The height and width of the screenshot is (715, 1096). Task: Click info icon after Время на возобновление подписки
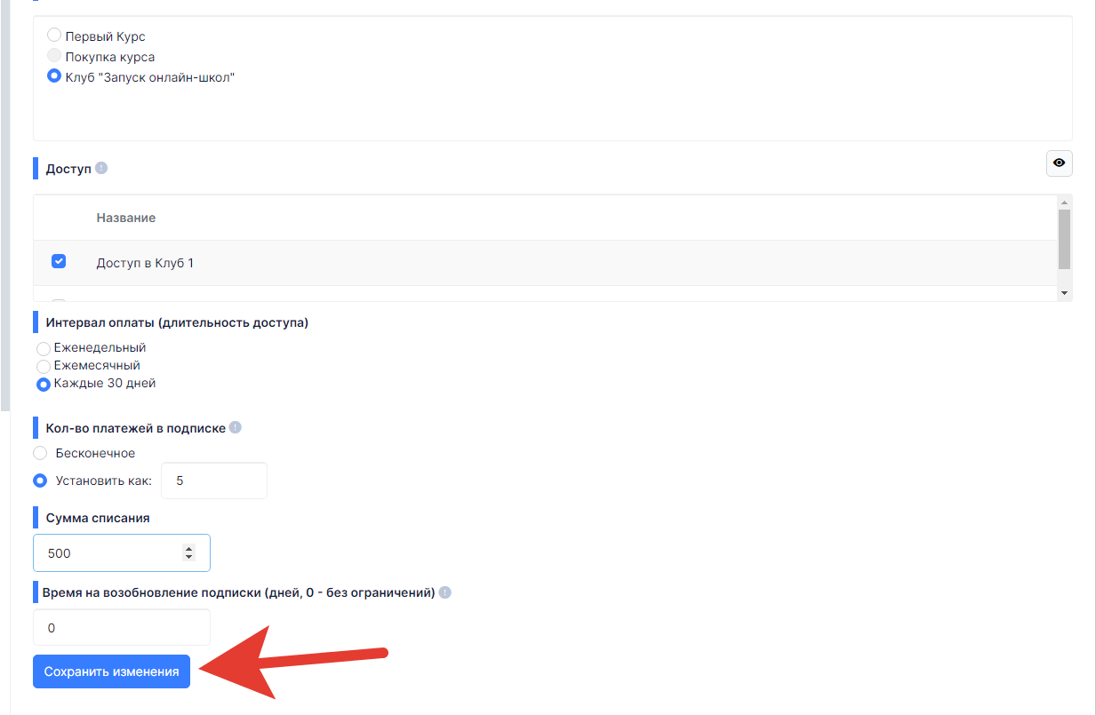click(x=444, y=592)
